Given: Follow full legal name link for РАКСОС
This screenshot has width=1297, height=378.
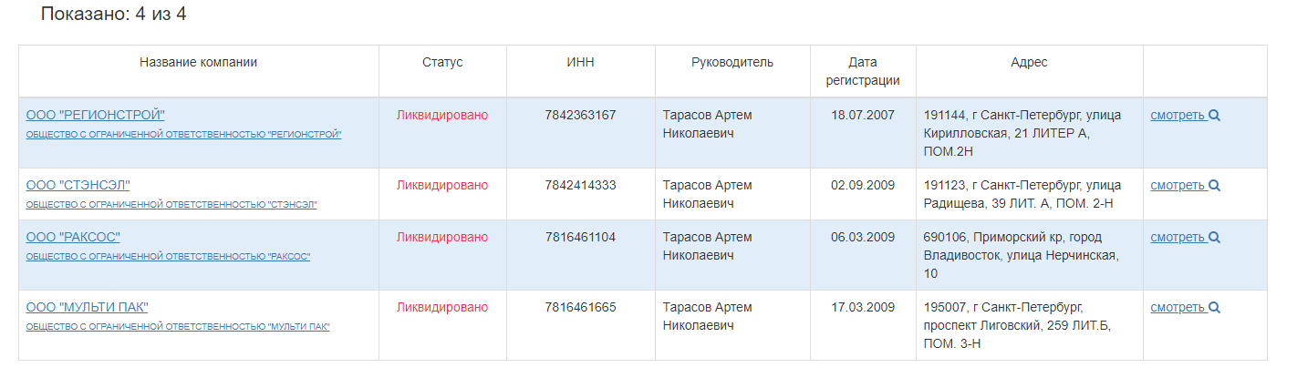Looking at the screenshot, I should (168, 257).
